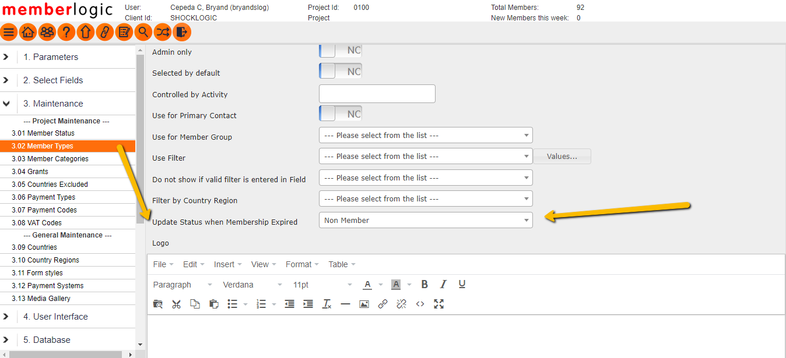The height and width of the screenshot is (358, 786).
Task: Open the search magnifier icon in top toolbar
Action: (x=143, y=32)
